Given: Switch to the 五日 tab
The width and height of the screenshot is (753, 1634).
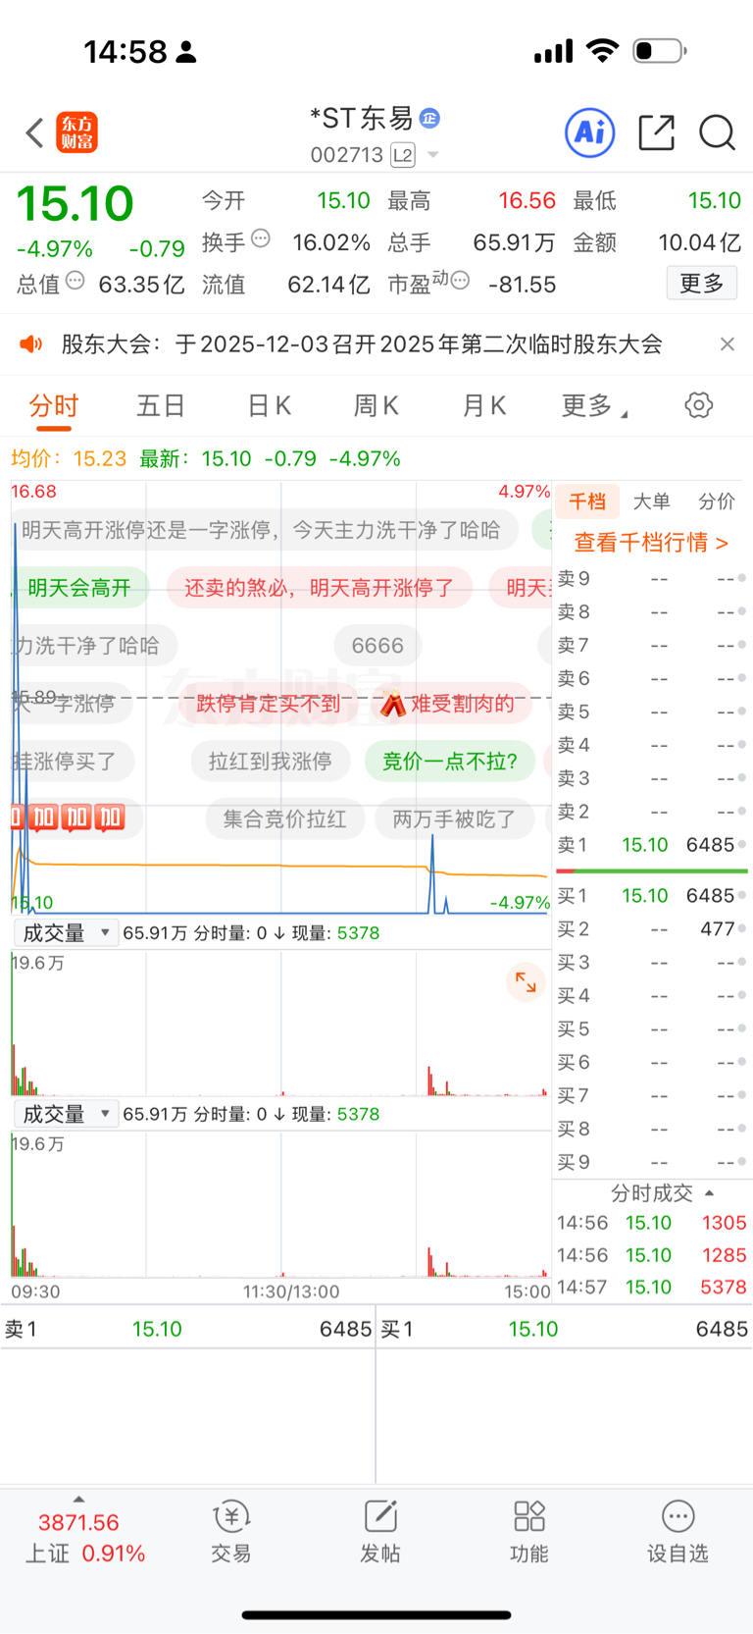Looking at the screenshot, I should (161, 405).
